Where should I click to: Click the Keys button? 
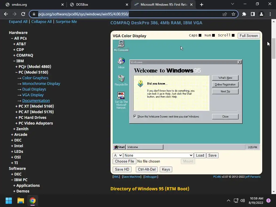click(x=166, y=169)
